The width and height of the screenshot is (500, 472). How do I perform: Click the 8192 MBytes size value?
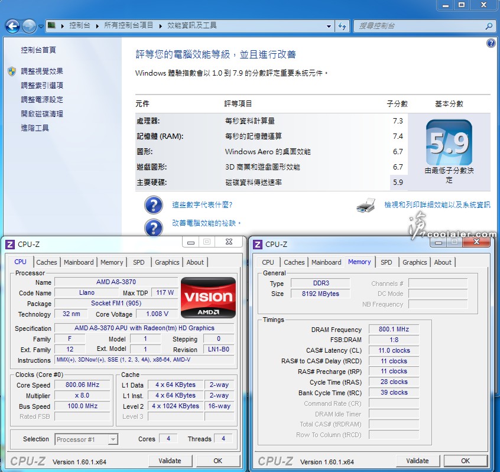320,294
